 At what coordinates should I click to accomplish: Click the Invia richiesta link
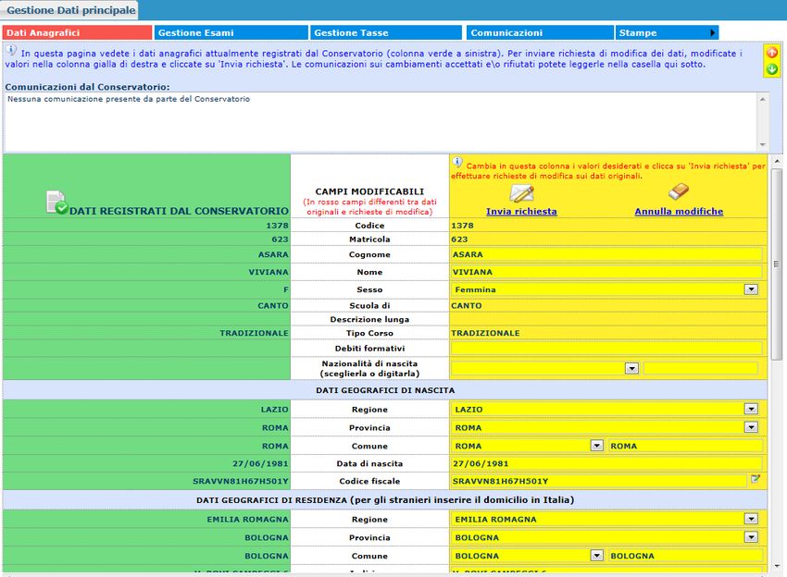click(x=521, y=212)
